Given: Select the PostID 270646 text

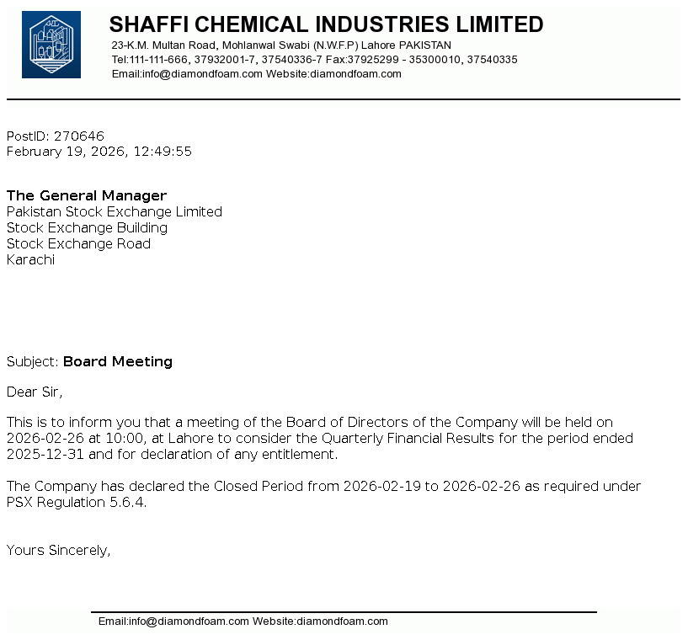Looking at the screenshot, I should coord(56,136).
